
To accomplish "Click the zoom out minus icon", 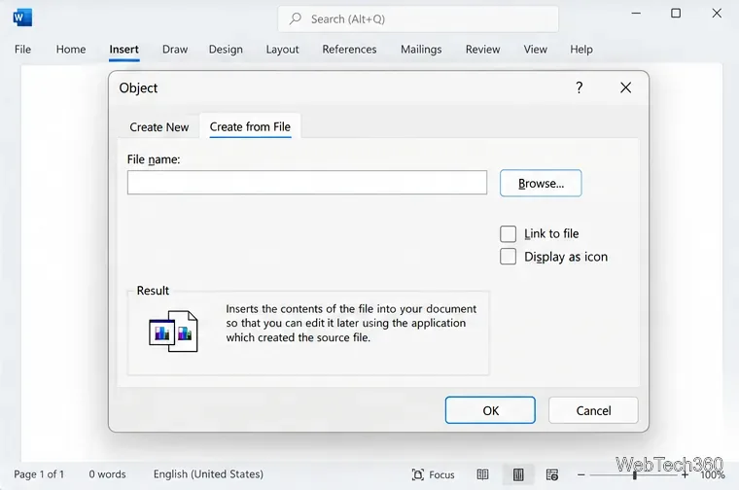I will (581, 474).
